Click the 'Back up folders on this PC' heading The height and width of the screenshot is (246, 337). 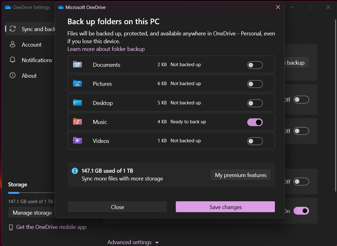pyautogui.click(x=113, y=21)
